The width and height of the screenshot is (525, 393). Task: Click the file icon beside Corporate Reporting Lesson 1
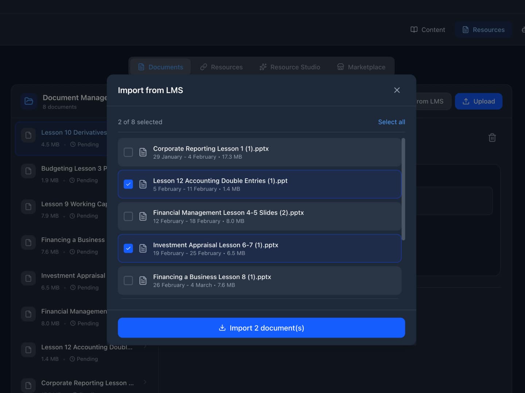143,152
